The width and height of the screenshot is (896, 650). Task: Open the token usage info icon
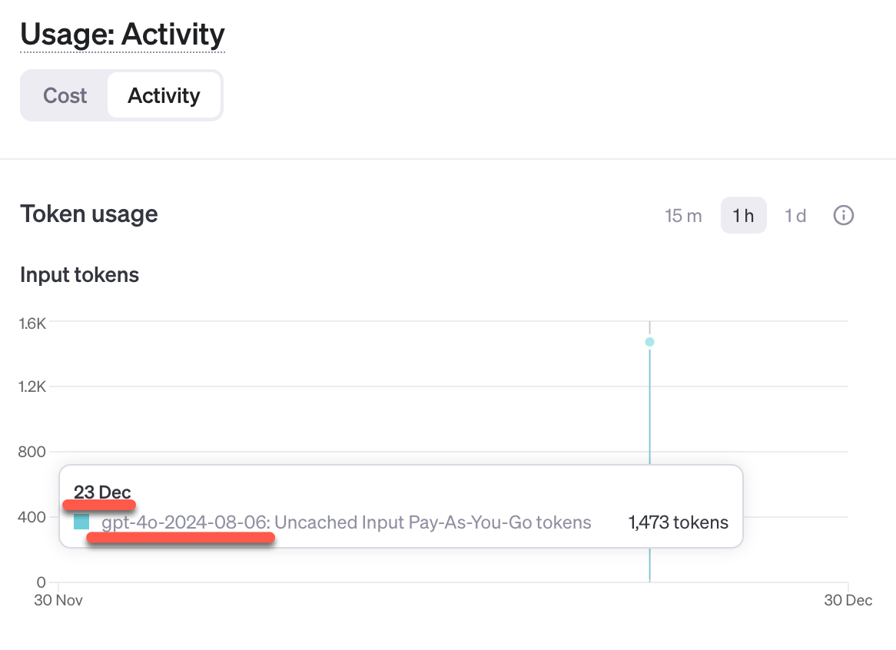(x=844, y=216)
